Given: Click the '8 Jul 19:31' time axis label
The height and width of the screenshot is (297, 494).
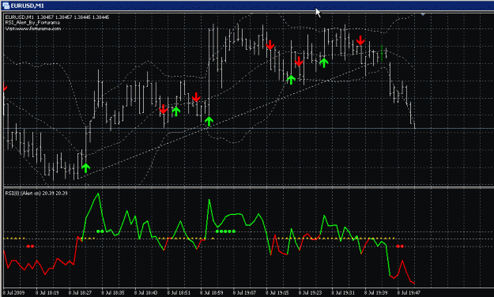Looking at the screenshot, I should pyautogui.click(x=343, y=292).
